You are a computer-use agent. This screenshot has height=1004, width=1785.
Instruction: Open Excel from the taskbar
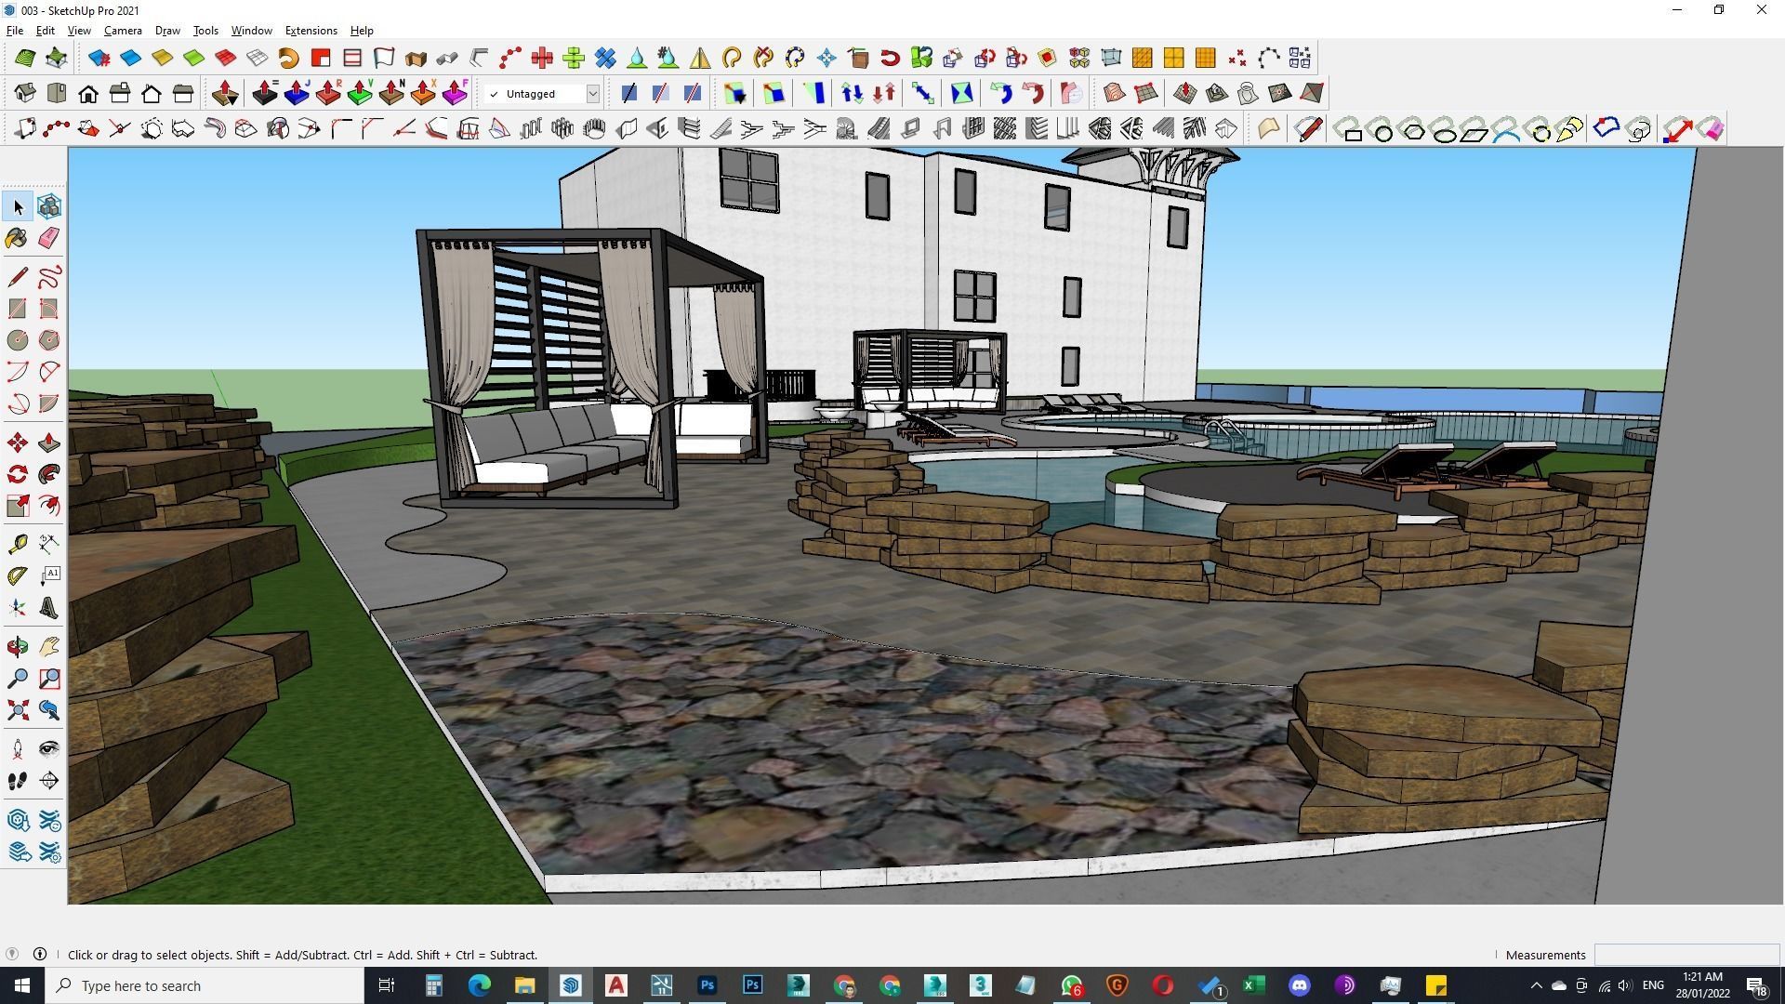click(1253, 985)
